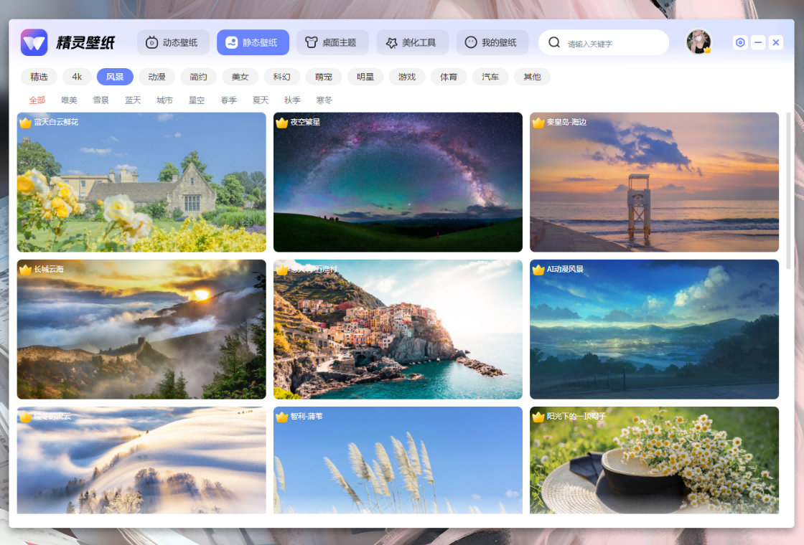
Task: Click crown badge on the snowy hills wallpaper
Action: 25,417
